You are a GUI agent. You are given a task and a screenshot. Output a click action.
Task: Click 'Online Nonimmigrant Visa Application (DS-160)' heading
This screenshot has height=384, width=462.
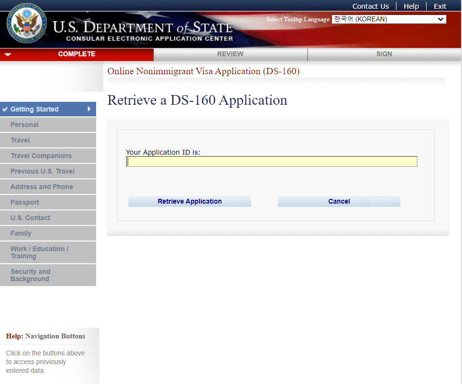pos(203,71)
